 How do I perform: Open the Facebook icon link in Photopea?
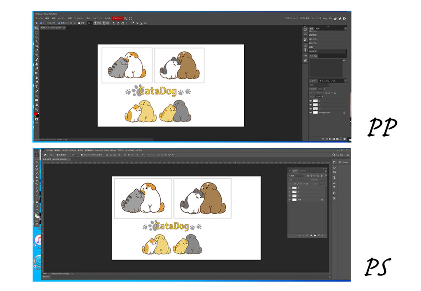[x=344, y=18]
